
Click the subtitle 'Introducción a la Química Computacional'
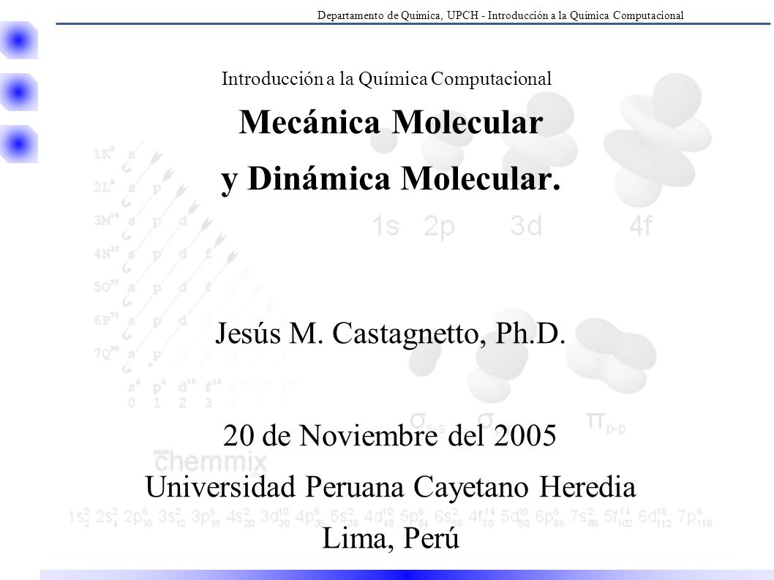(x=386, y=79)
